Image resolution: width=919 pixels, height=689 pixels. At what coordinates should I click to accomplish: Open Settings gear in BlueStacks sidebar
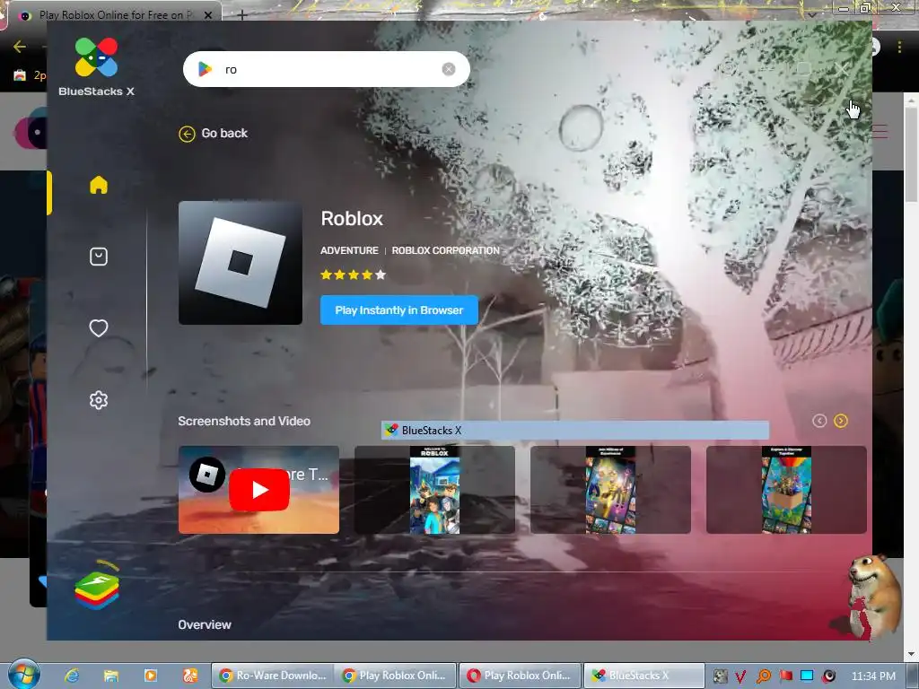(99, 400)
